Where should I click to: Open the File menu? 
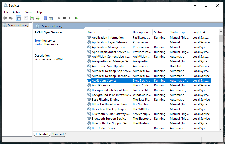[x=6, y=12]
